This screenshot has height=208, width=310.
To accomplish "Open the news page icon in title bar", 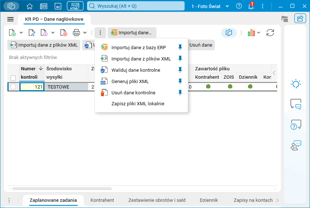I will pyautogui.click(x=43, y=6).
